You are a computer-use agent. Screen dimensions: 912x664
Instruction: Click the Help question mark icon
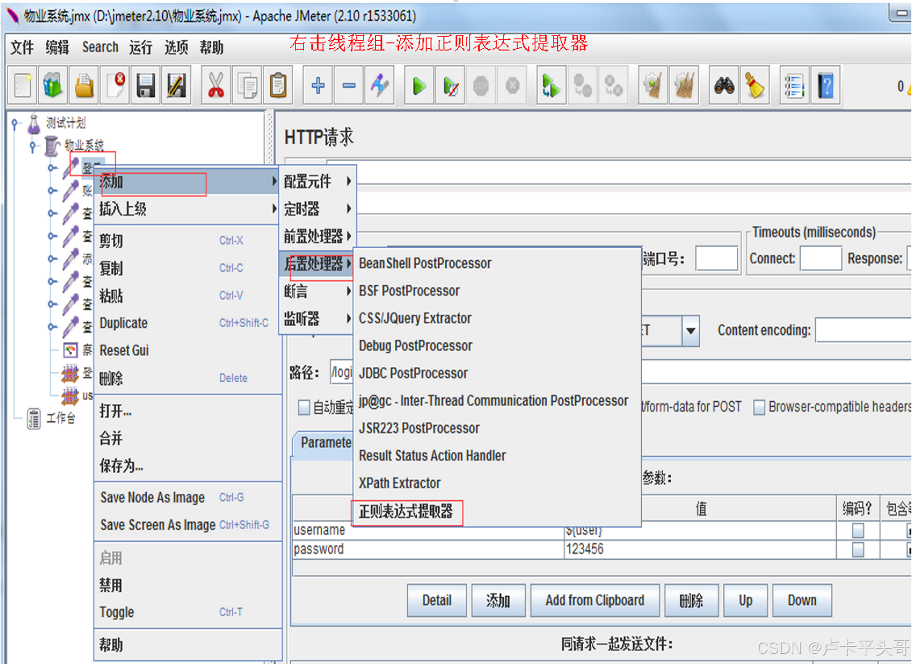pos(825,85)
